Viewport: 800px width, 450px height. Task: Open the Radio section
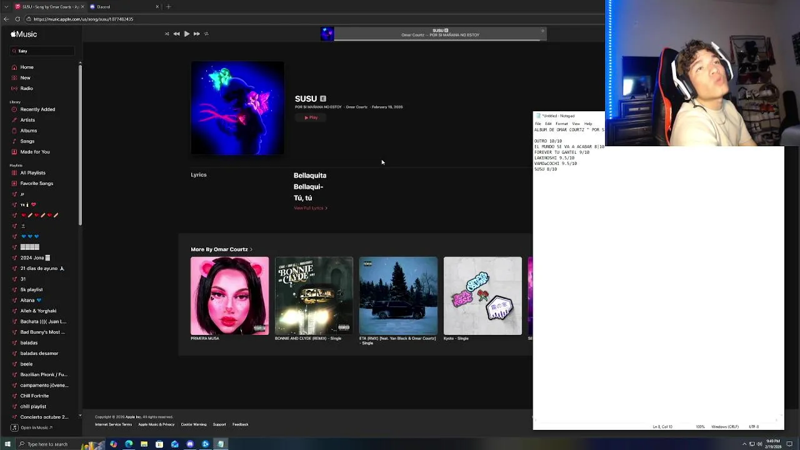pyautogui.click(x=26, y=88)
